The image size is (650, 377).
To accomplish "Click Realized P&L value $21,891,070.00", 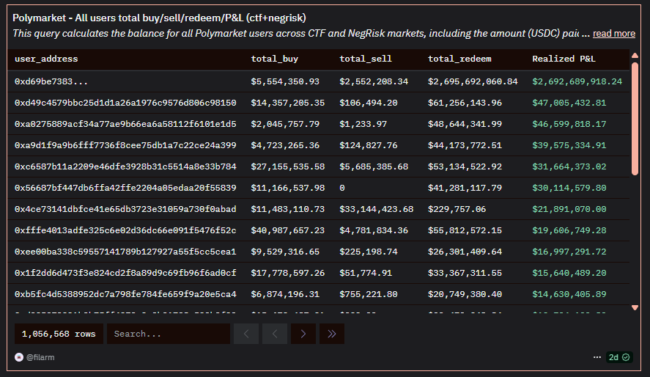I will pos(569,209).
